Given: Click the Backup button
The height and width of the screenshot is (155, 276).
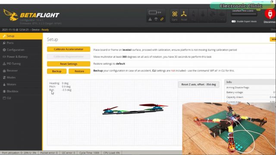Looking at the screenshot, I should (56, 71).
